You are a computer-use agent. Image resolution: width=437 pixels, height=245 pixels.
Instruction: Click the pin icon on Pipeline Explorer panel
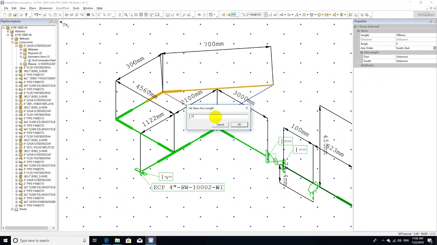[51, 21]
